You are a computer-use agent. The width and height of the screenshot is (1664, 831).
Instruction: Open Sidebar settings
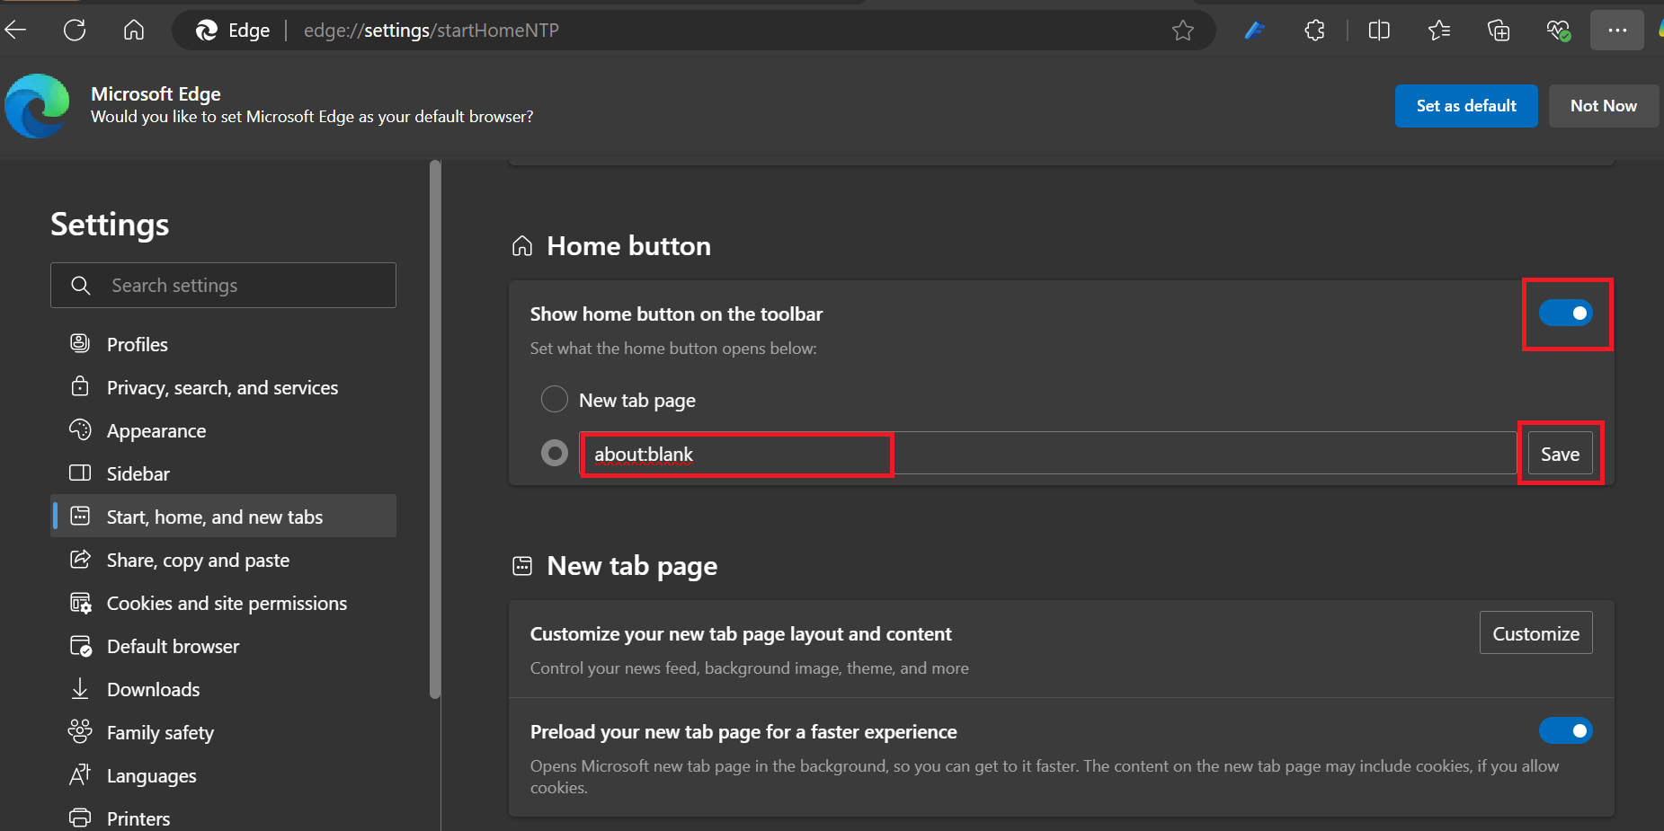pyautogui.click(x=223, y=473)
